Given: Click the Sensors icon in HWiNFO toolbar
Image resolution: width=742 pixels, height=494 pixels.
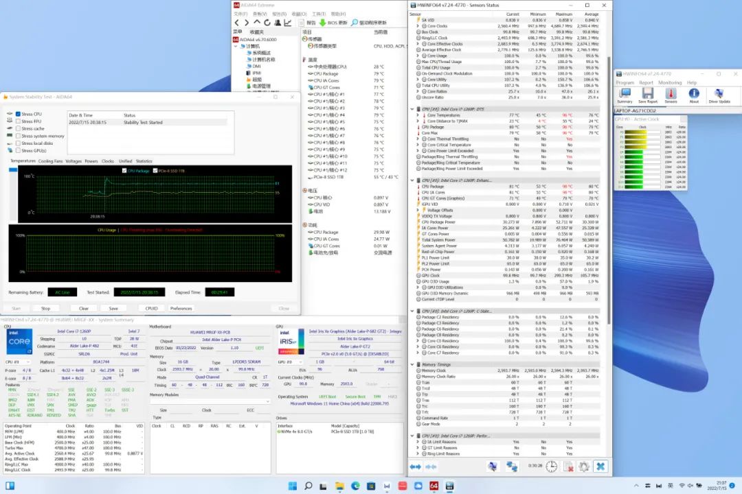Looking at the screenshot, I should [x=670, y=95].
